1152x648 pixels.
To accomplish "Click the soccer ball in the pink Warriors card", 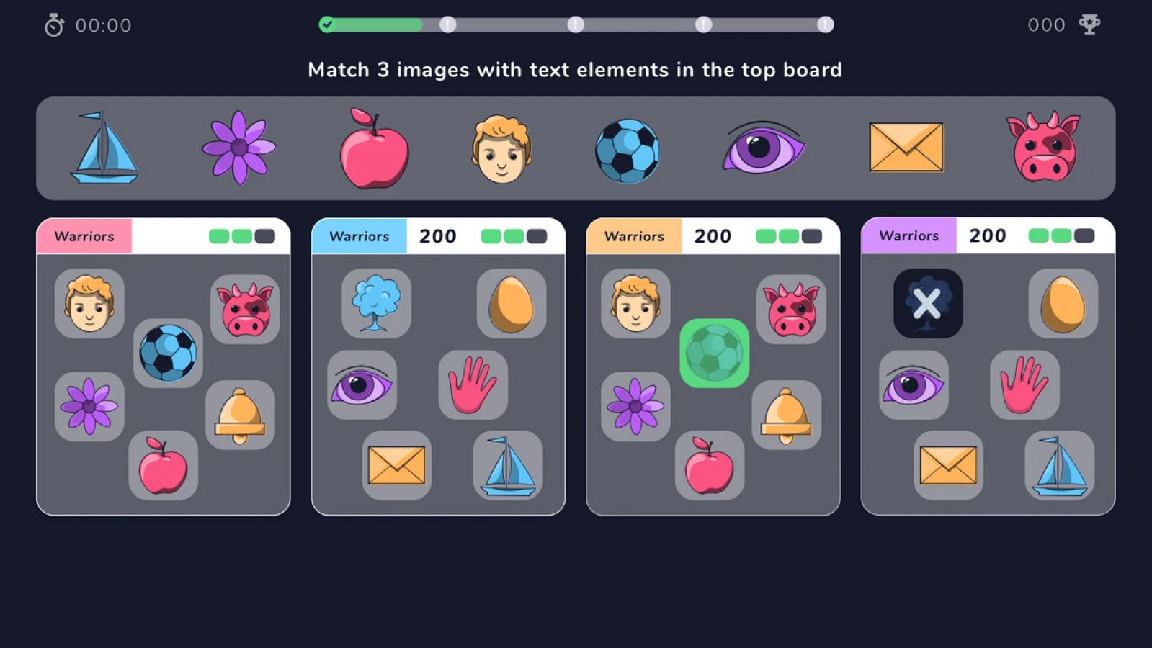I will coord(168,353).
